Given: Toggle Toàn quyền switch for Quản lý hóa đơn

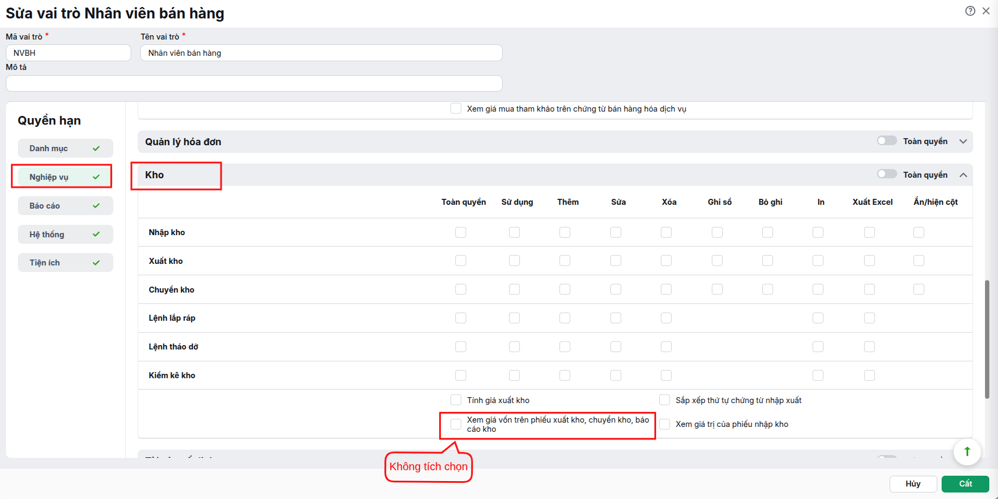Looking at the screenshot, I should tap(887, 141).
